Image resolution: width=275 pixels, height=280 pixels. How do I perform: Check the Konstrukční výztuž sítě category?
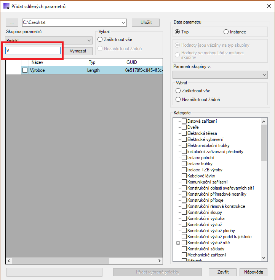pos(184,242)
